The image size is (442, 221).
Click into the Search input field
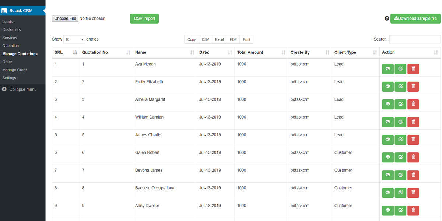coord(415,39)
